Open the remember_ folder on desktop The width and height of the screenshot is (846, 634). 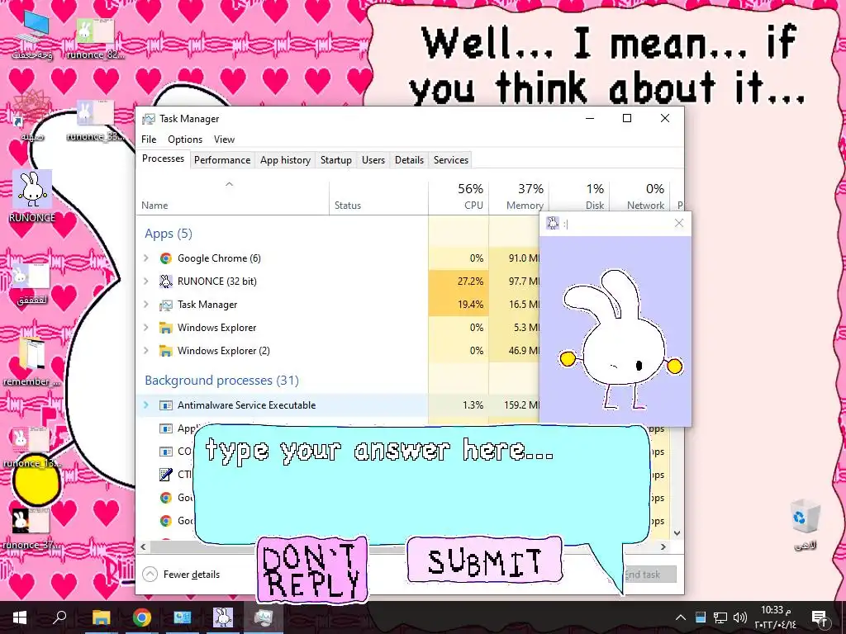[x=32, y=362]
